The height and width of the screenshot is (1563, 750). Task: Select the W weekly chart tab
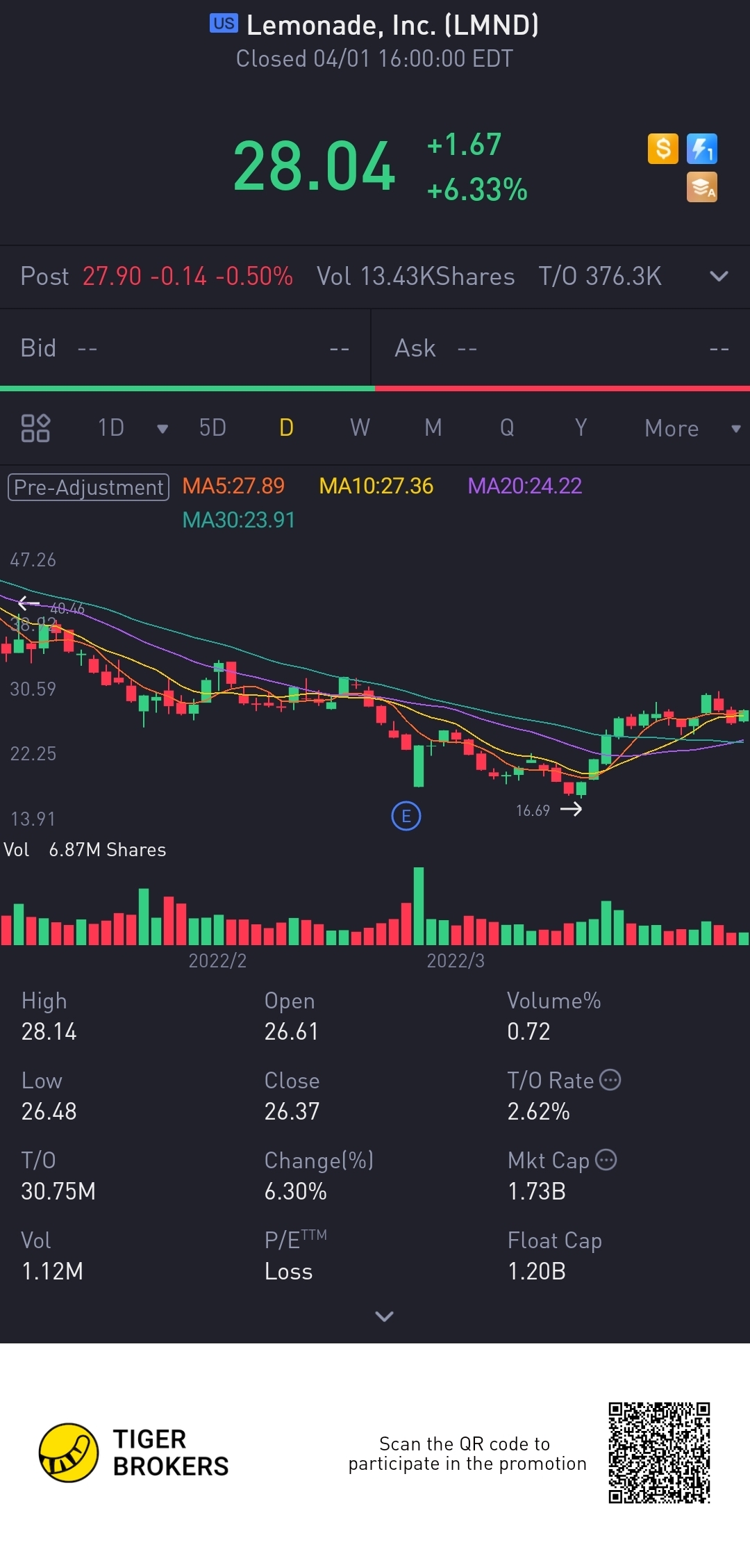pos(360,427)
